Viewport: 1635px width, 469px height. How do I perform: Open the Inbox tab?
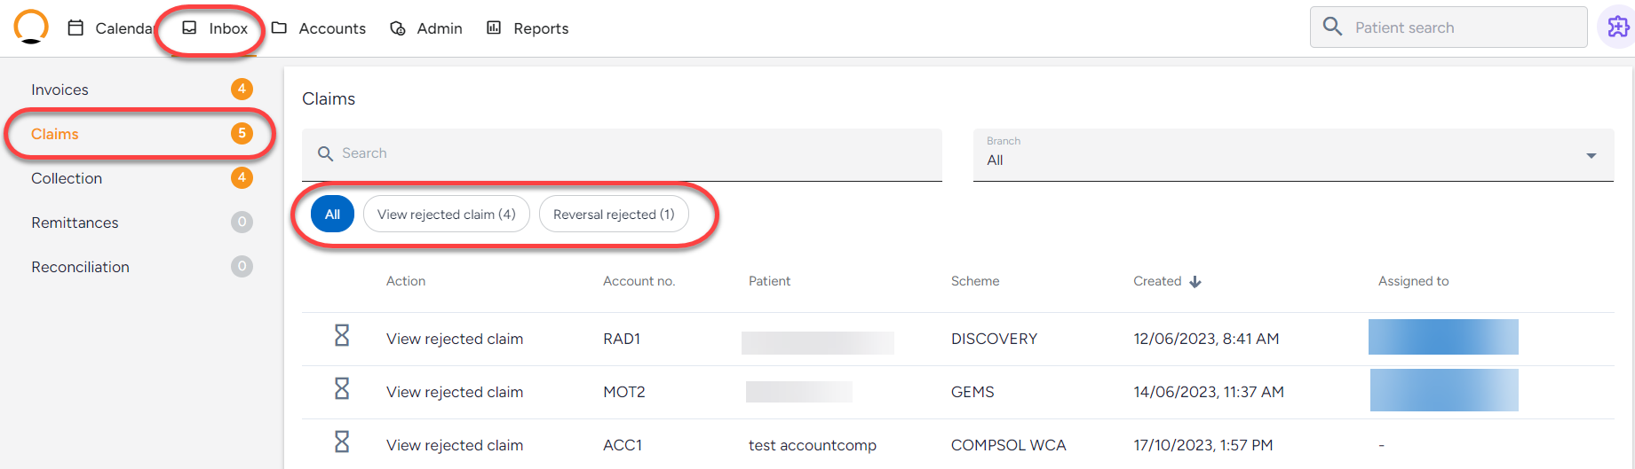(215, 28)
